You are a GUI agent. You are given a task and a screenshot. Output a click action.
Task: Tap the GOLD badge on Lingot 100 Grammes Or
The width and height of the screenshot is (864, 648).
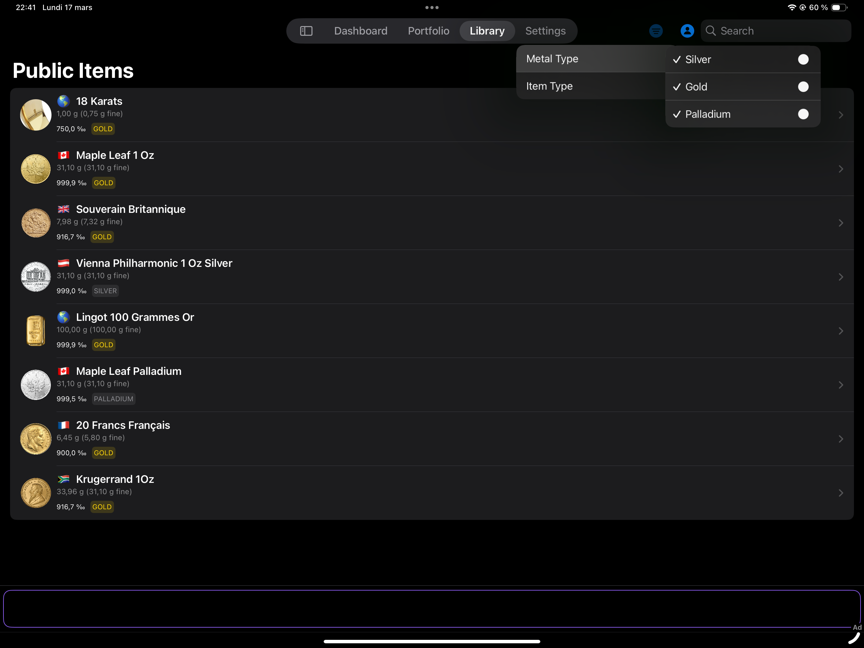pos(104,345)
